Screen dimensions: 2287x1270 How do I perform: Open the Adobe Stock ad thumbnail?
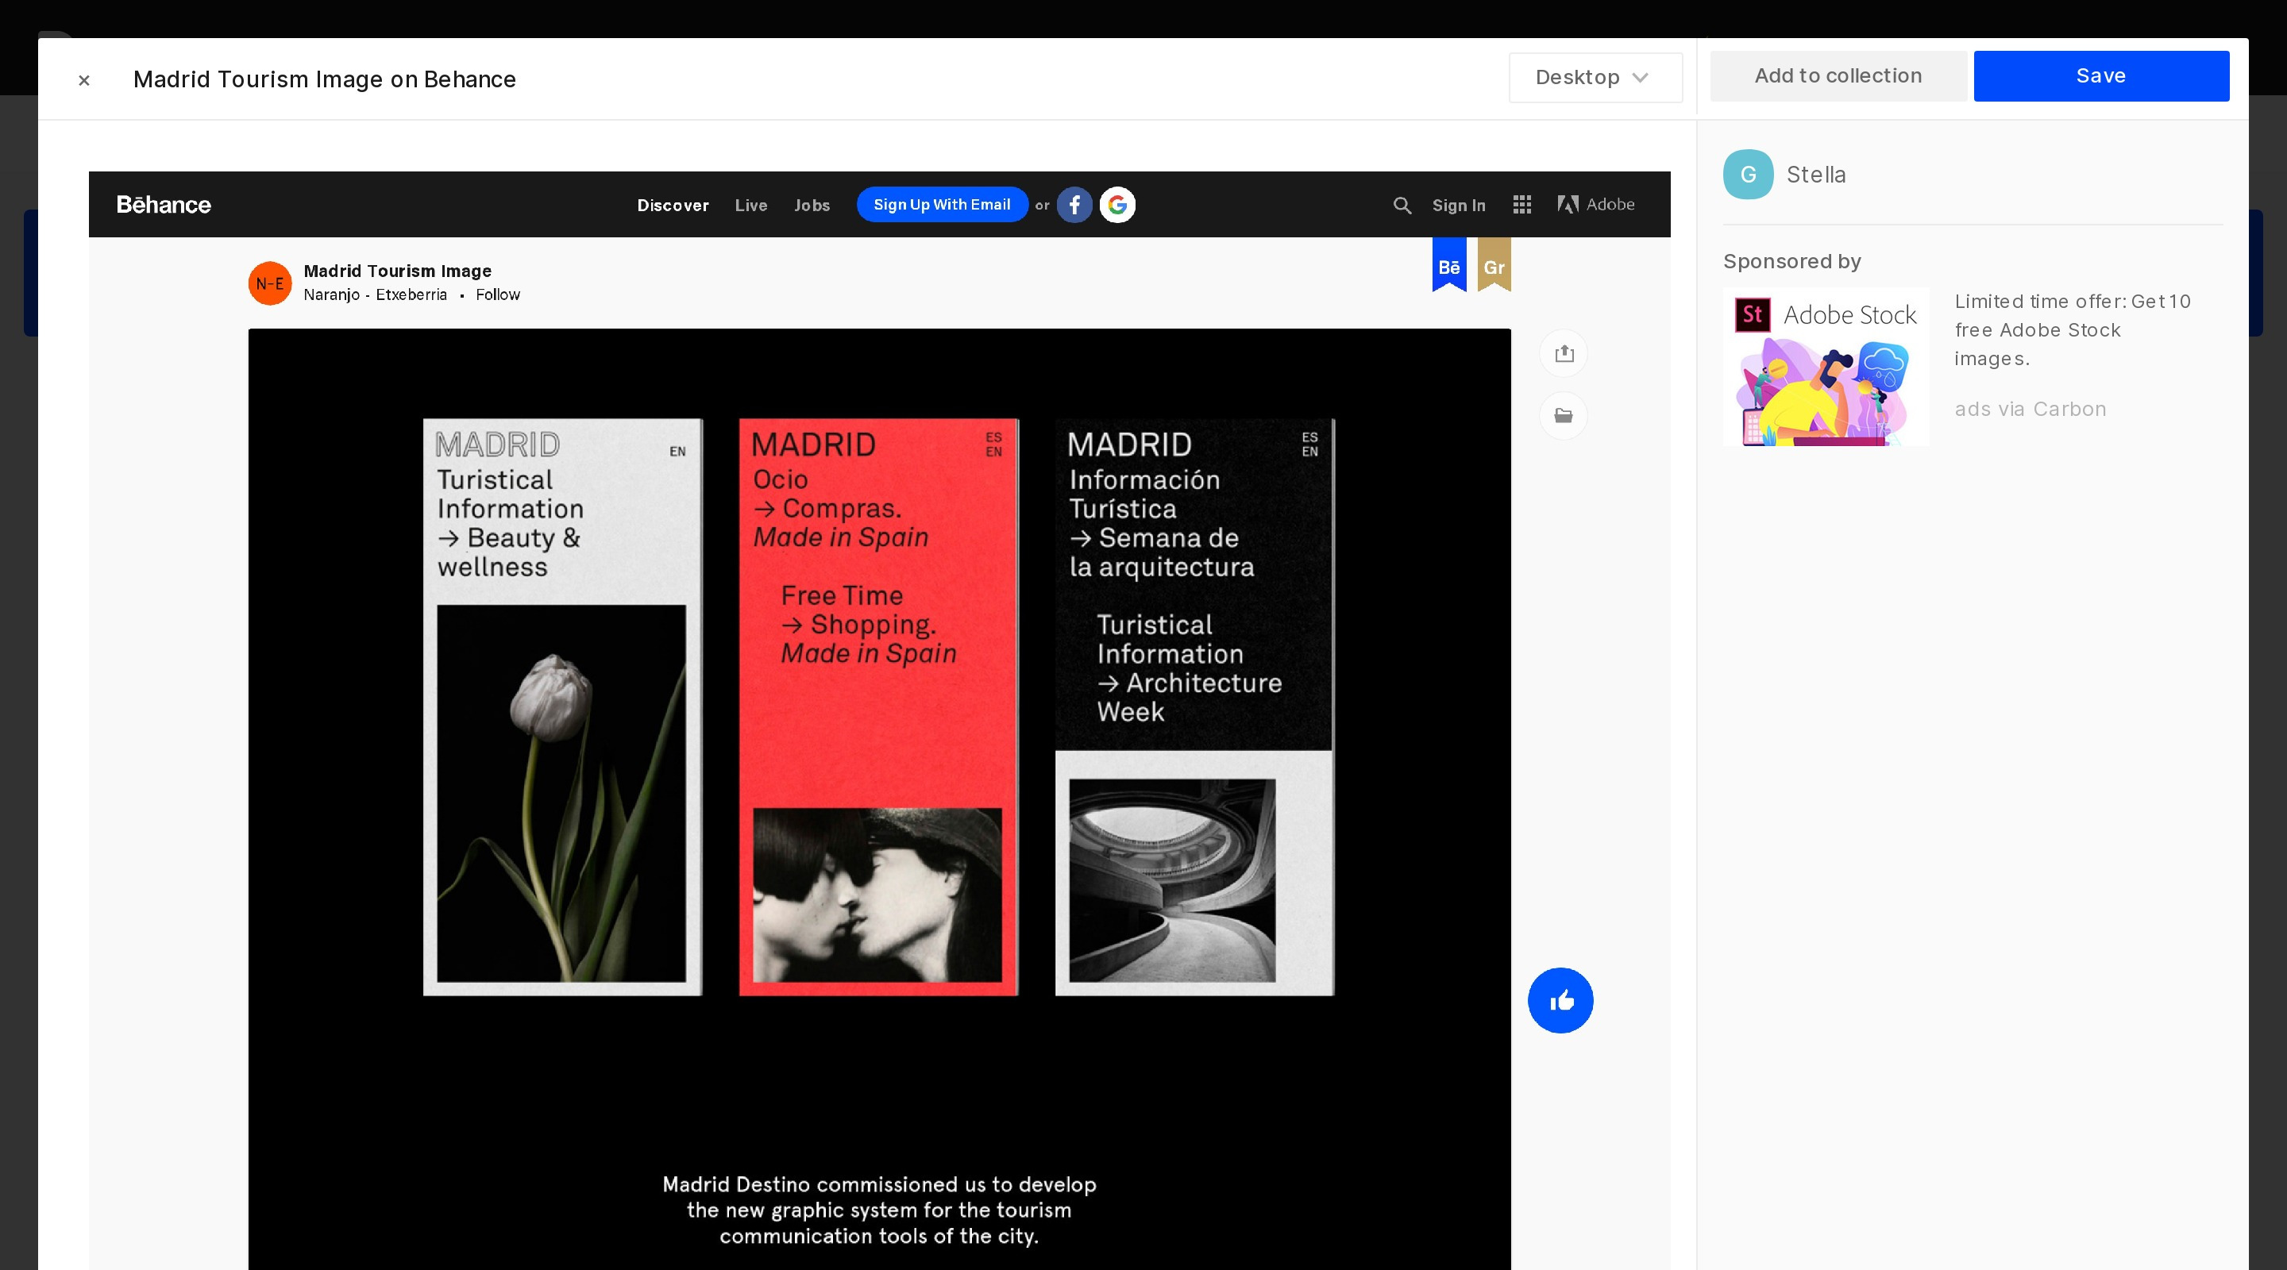click(x=1826, y=367)
